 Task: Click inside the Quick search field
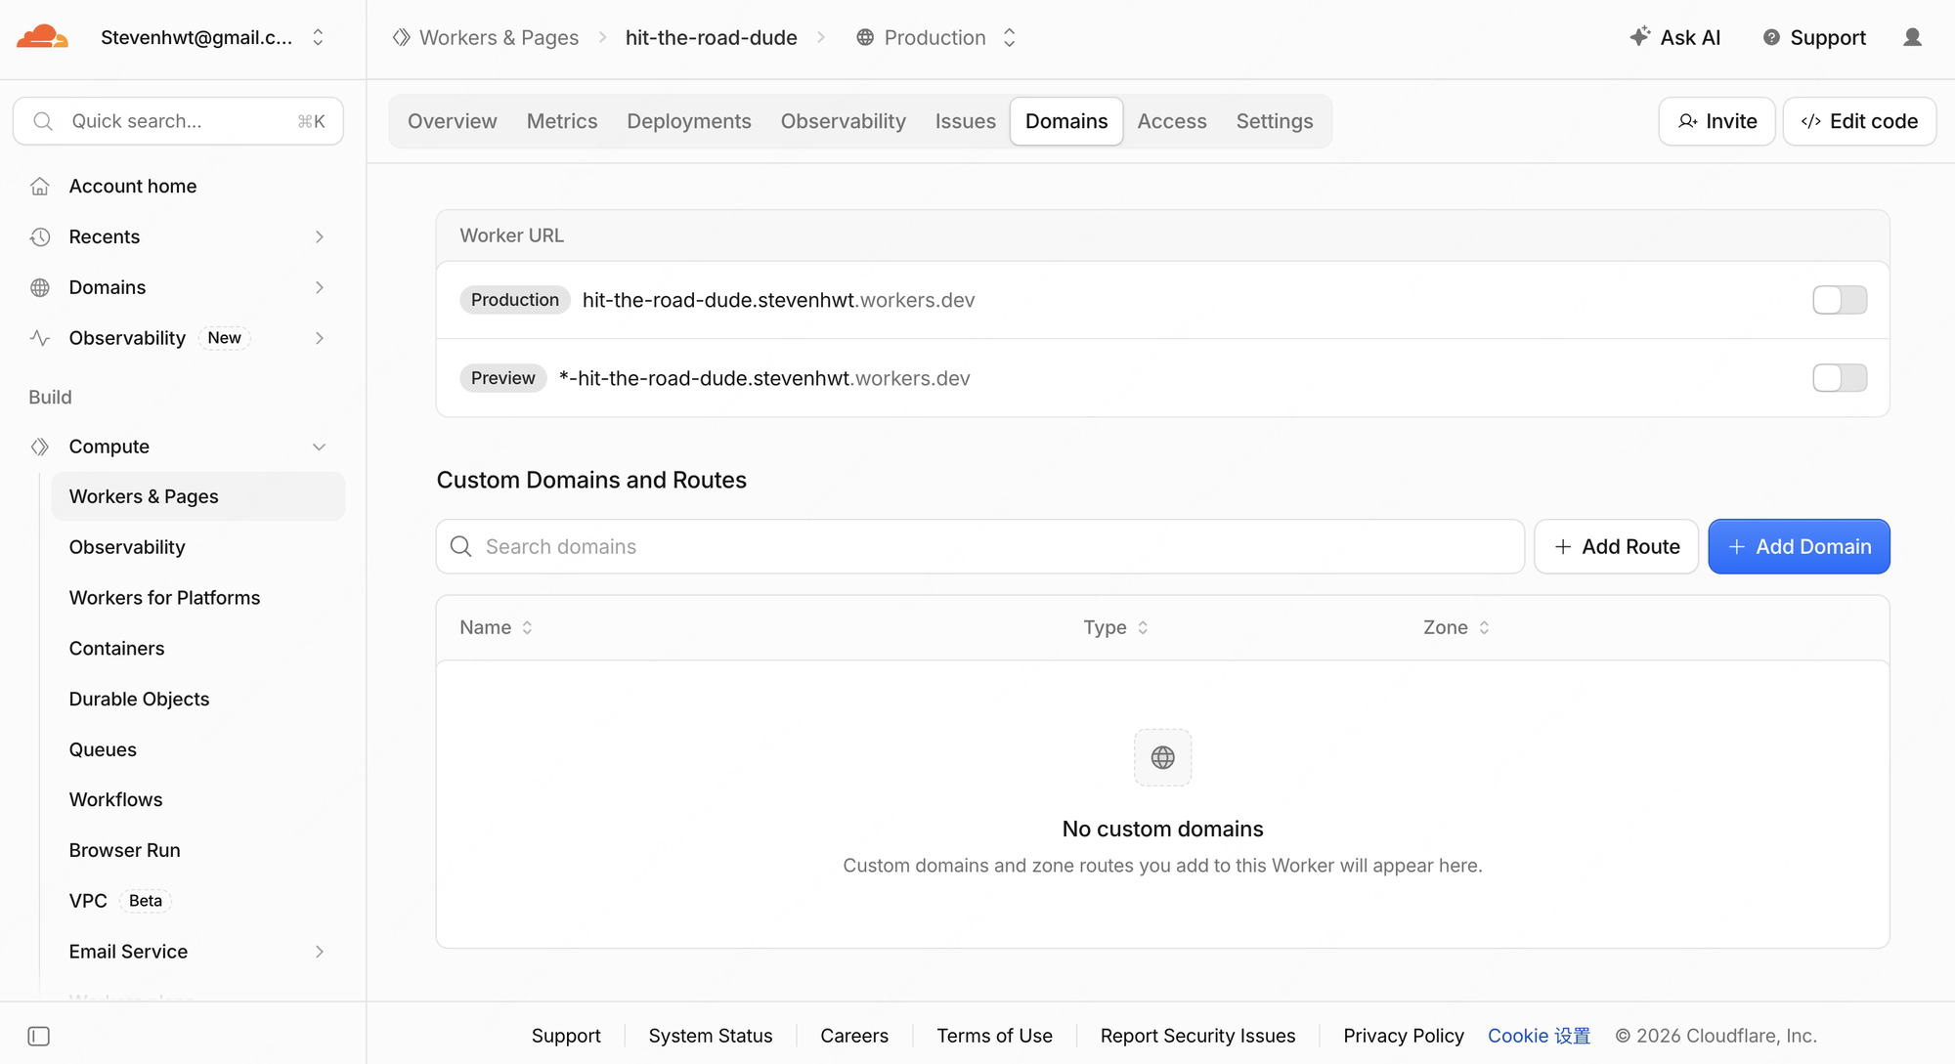(x=178, y=121)
